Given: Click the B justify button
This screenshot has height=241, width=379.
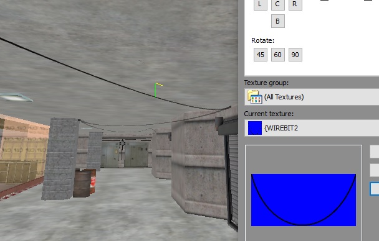Looking at the screenshot, I should click(x=278, y=21).
